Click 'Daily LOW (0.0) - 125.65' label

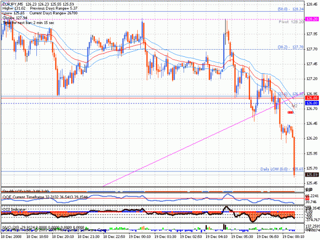click(282, 169)
